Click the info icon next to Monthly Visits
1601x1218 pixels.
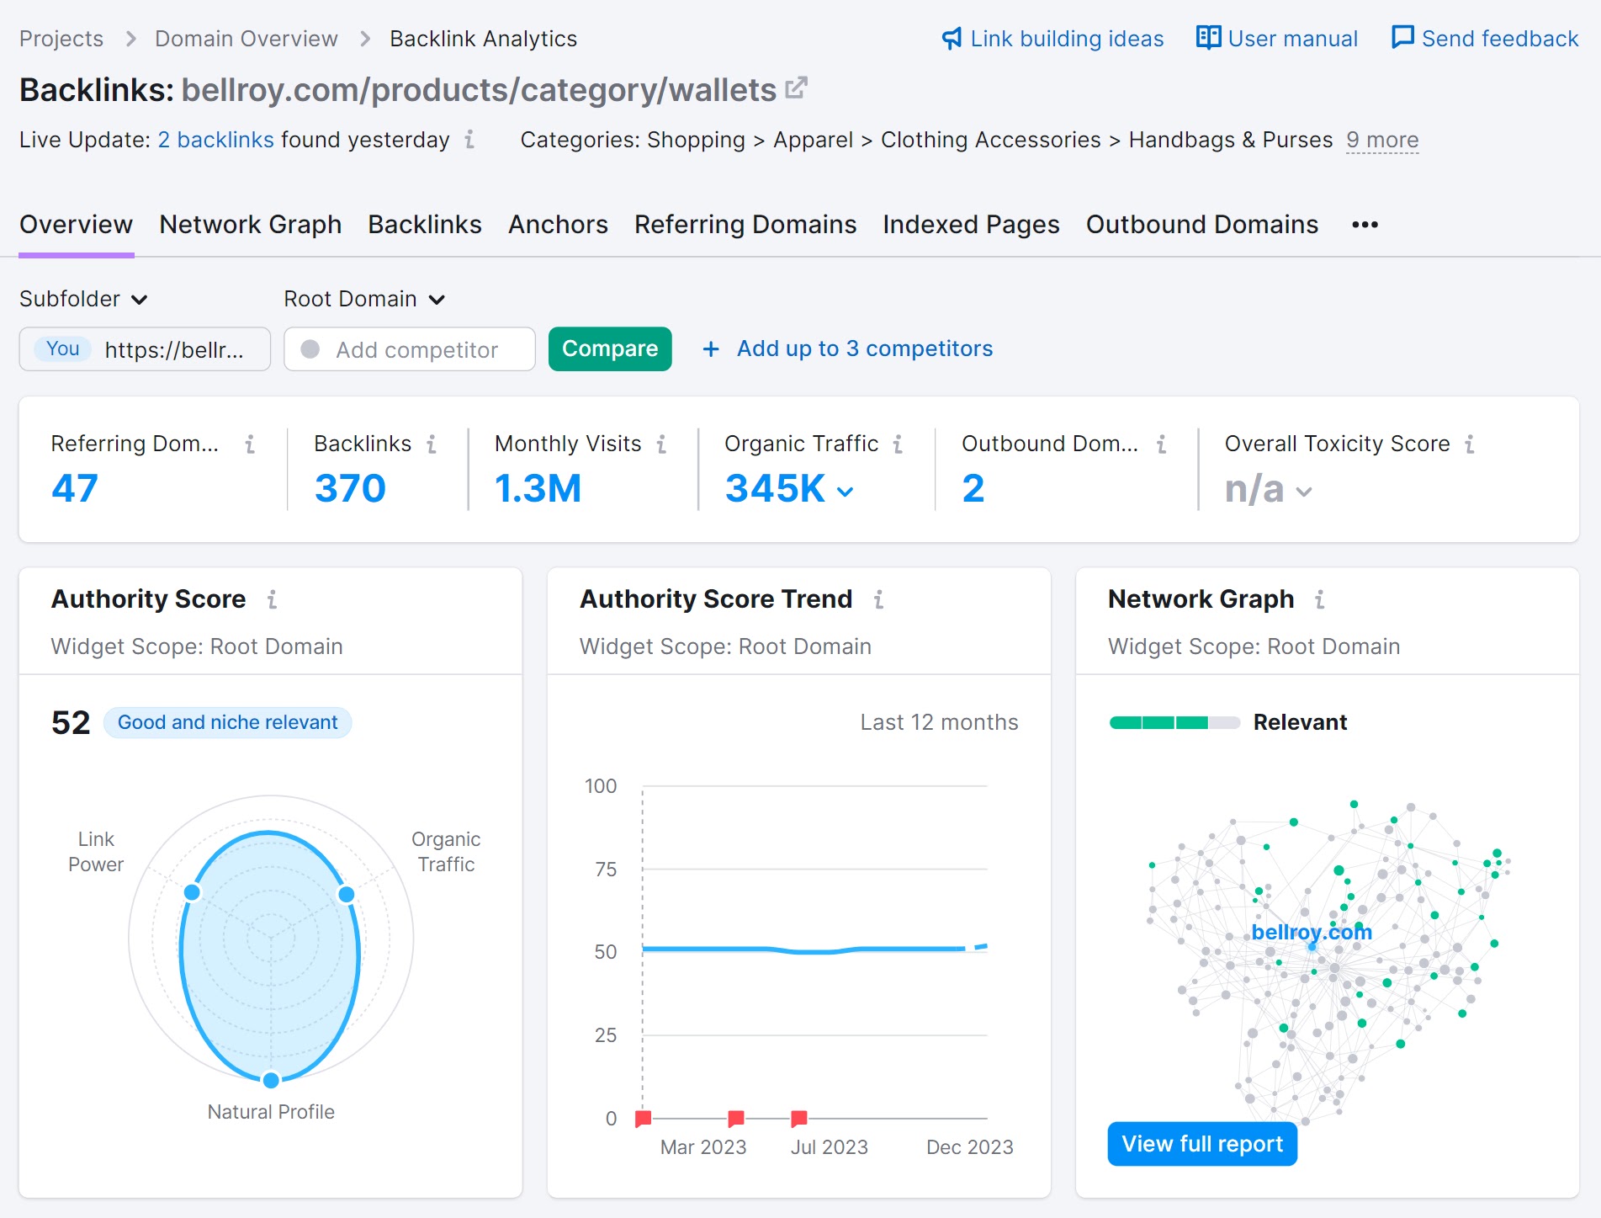pyautogui.click(x=662, y=444)
